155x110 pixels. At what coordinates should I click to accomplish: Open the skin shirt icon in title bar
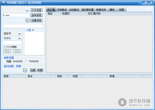coord(140,3)
